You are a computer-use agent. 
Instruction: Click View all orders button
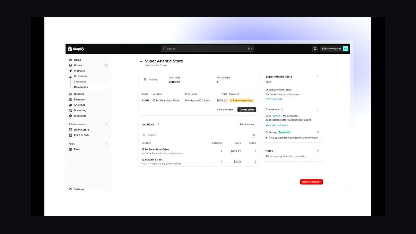pyautogui.click(x=225, y=110)
